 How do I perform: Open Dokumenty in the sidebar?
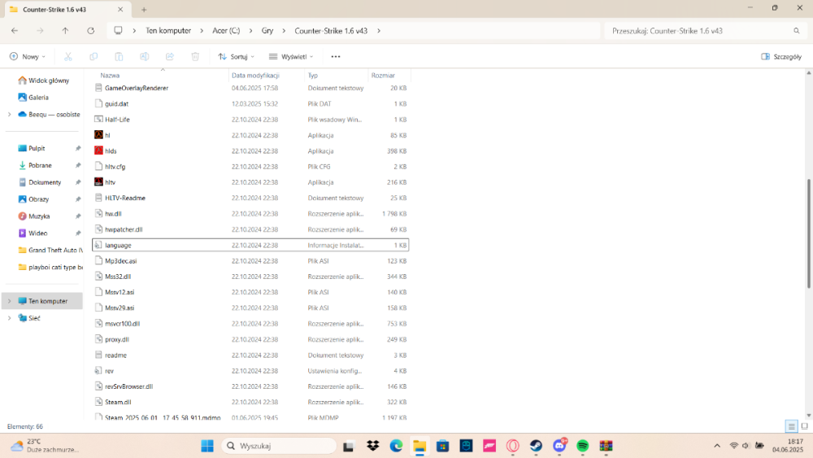click(45, 182)
